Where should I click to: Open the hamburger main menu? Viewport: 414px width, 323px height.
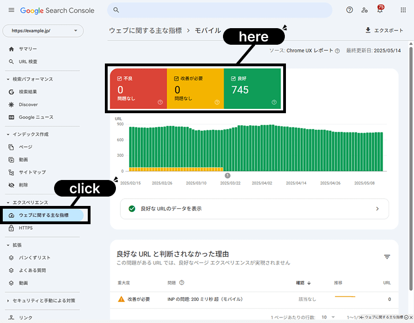point(12,10)
